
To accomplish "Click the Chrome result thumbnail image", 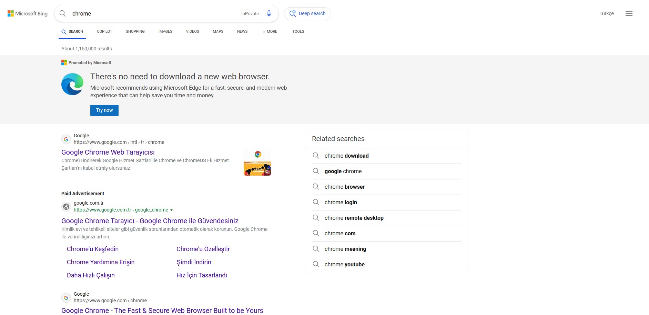I will point(257,162).
